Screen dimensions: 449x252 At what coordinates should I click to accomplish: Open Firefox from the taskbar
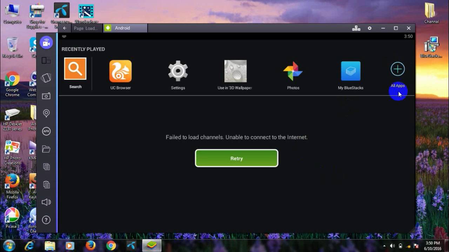[x=91, y=246]
